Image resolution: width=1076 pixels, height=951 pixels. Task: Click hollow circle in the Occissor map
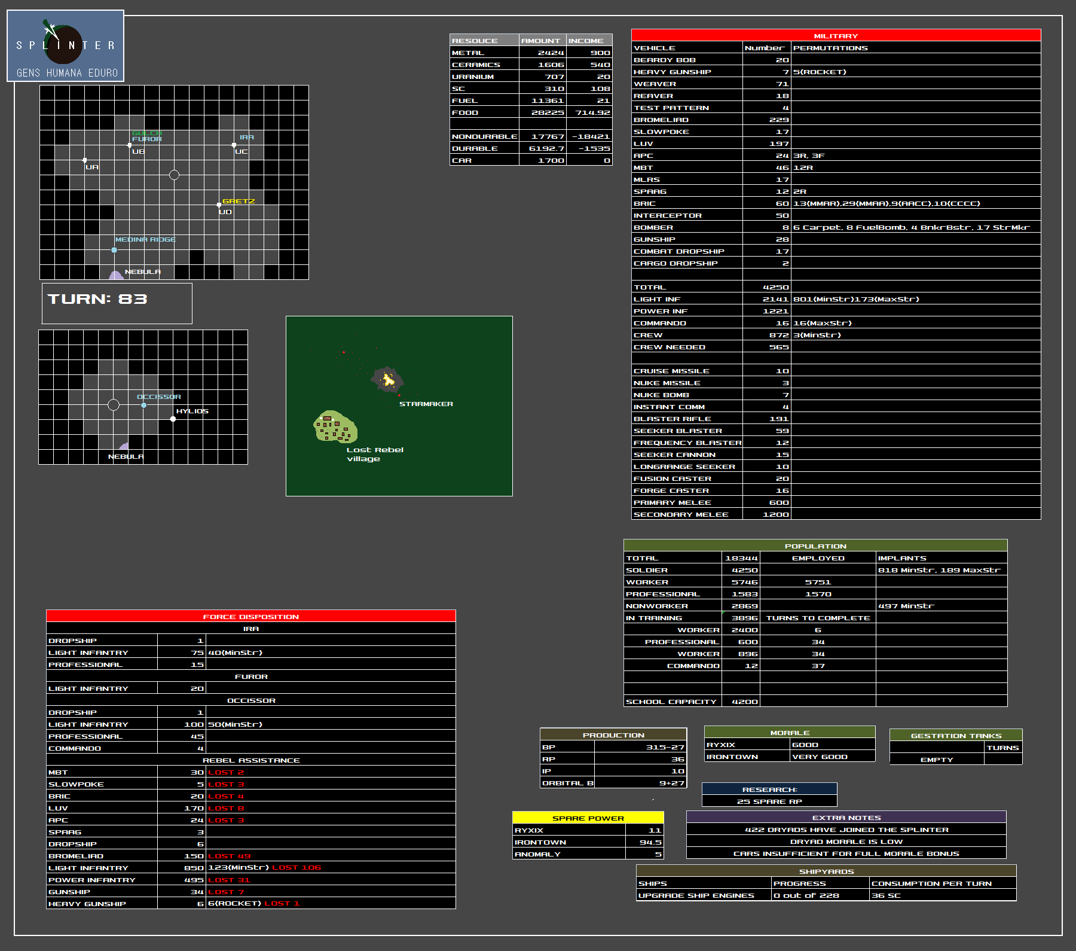point(114,405)
